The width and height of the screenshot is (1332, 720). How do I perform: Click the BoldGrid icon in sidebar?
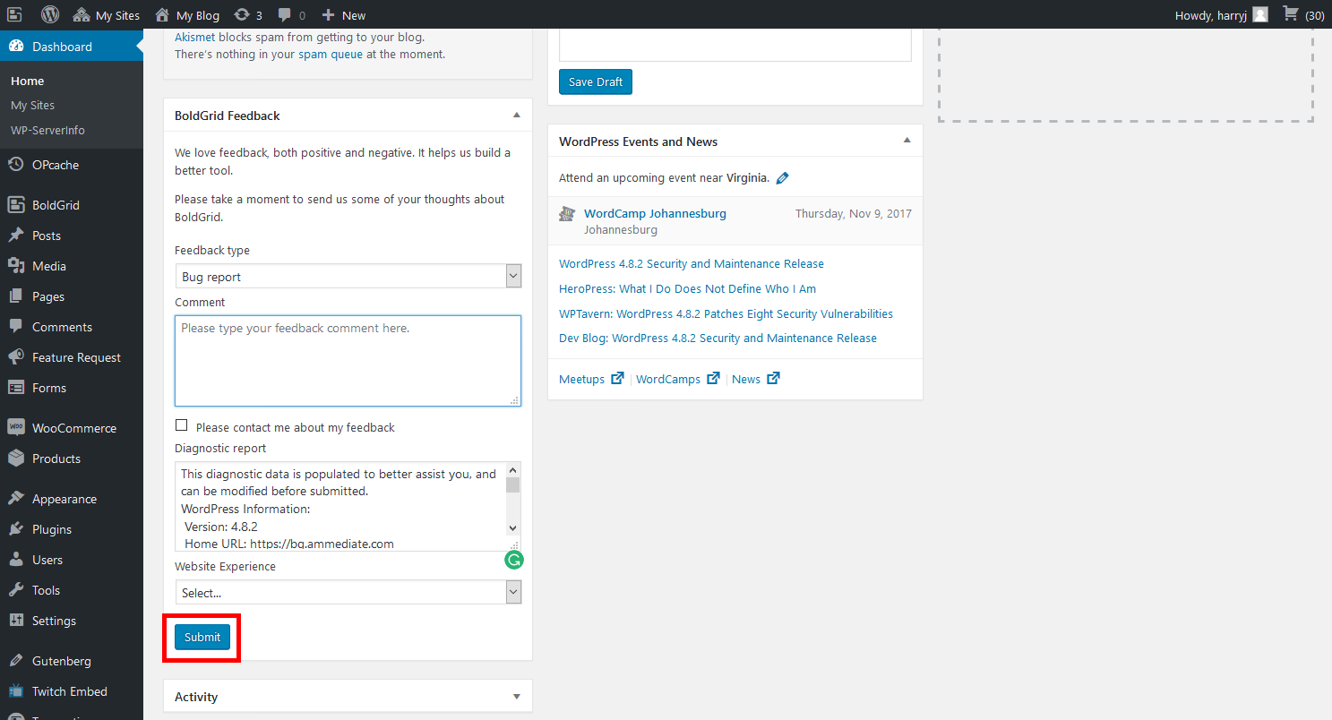[16, 205]
